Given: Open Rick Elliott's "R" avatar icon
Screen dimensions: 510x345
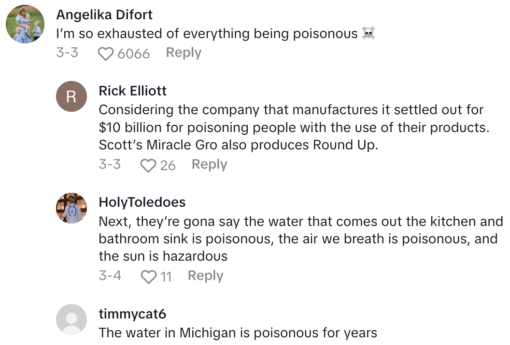Looking at the screenshot, I should point(71,96).
